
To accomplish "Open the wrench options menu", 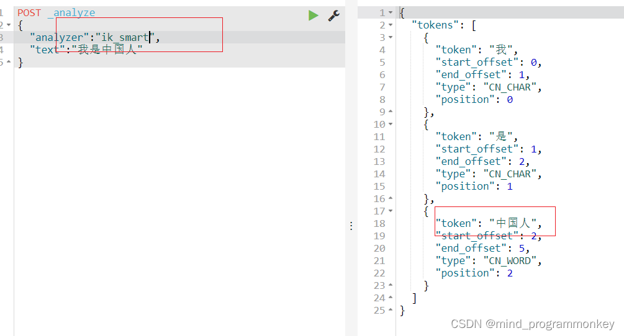I will [334, 15].
